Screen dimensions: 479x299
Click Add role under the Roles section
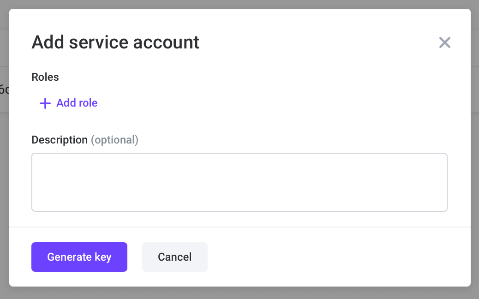click(77, 103)
